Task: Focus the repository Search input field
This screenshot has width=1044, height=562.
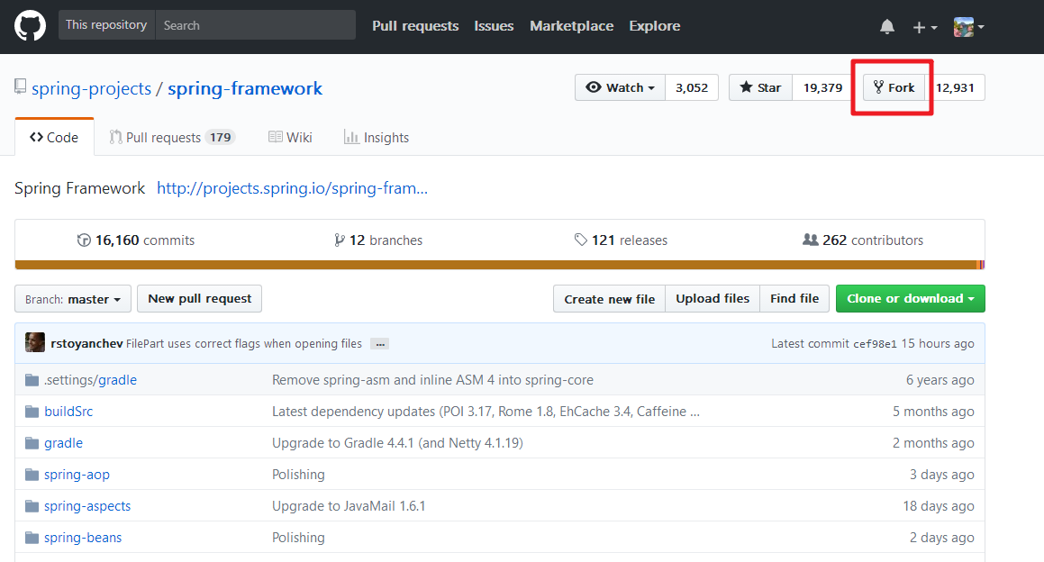Action: point(255,25)
